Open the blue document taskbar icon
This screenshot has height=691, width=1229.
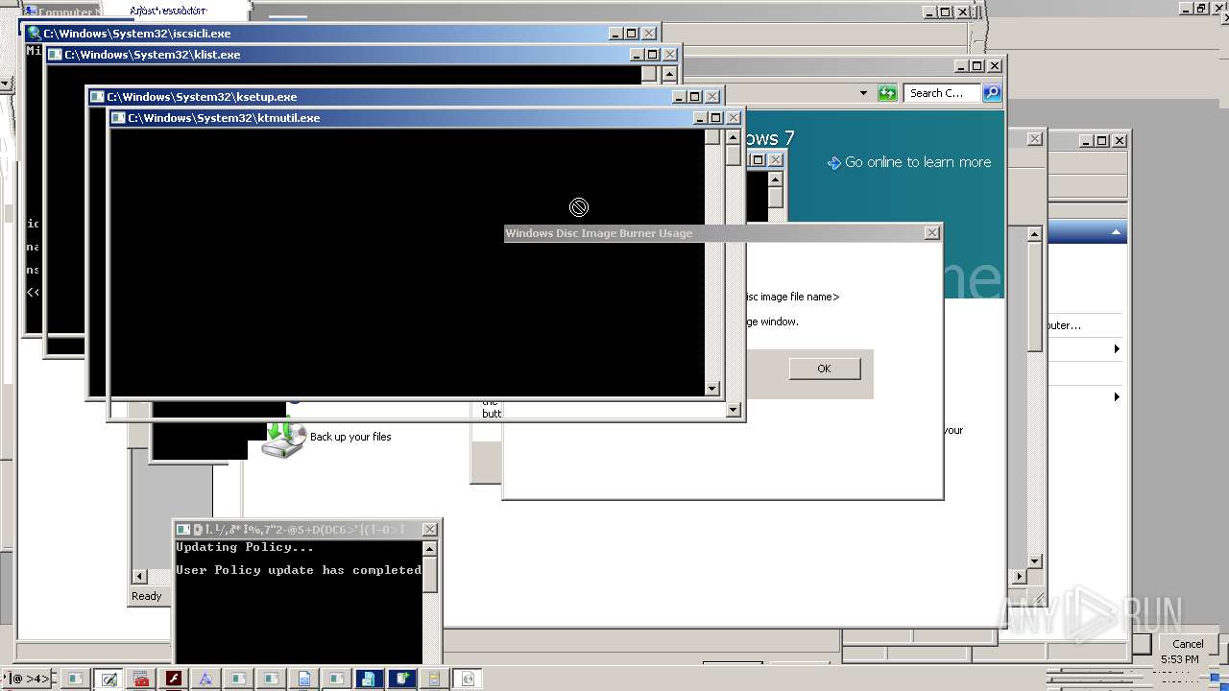click(303, 679)
